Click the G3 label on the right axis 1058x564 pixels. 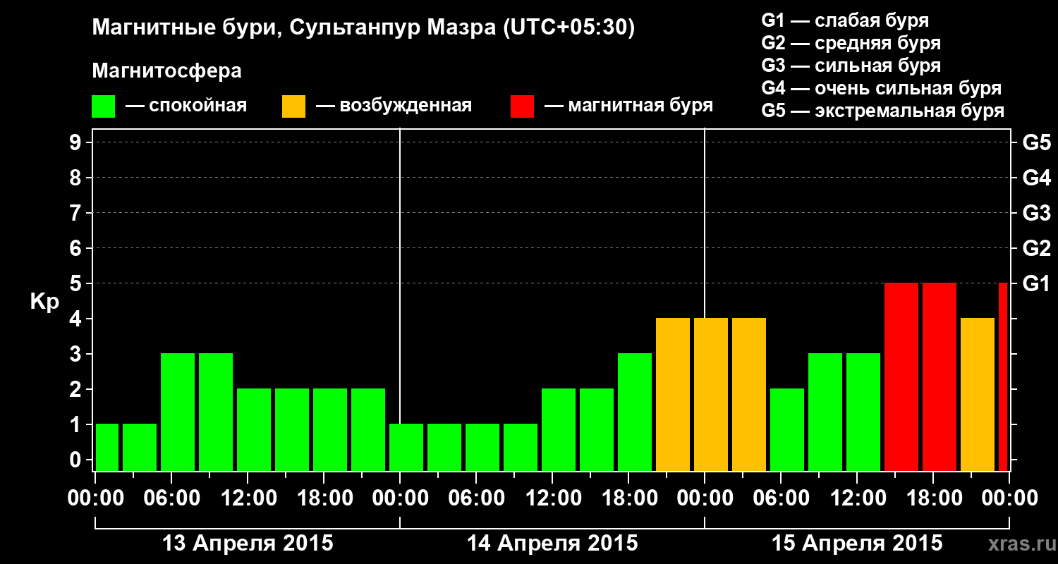point(1036,213)
